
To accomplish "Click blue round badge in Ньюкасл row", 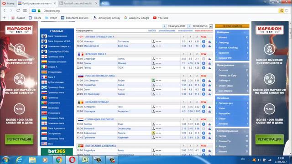I will click(203, 41).
